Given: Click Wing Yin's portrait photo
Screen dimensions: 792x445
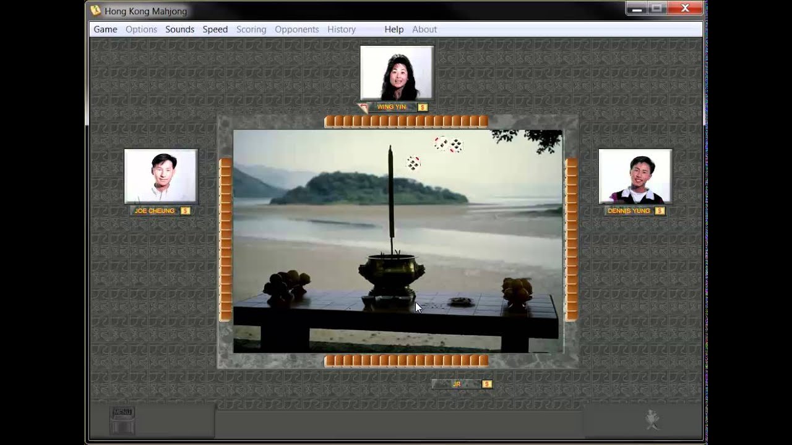Looking at the screenshot, I should 397,73.
